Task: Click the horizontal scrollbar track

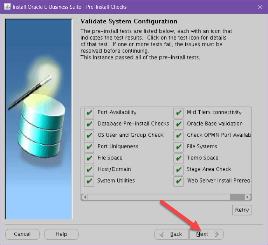Action: coord(159,197)
